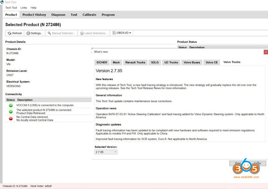Image resolution: width=268 pixels, height=189 pixels.
Task: Click the Refresh toolbar button
Action: point(15,33)
